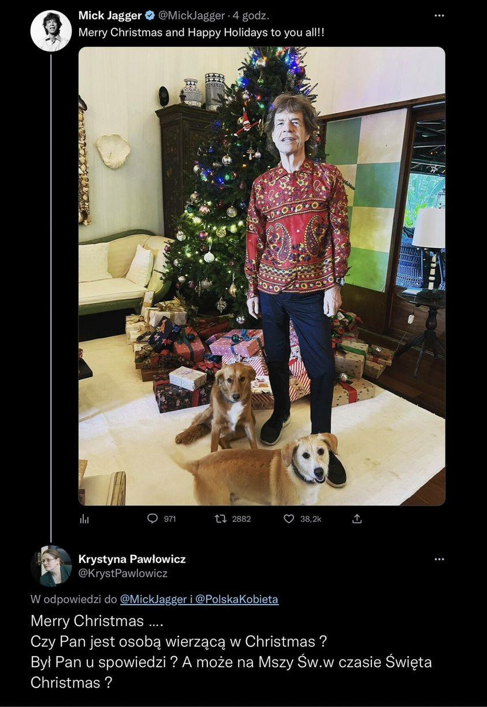The image size is (487, 707).
Task: Open Mick Jagger's profile avatar
Action: coord(51,31)
